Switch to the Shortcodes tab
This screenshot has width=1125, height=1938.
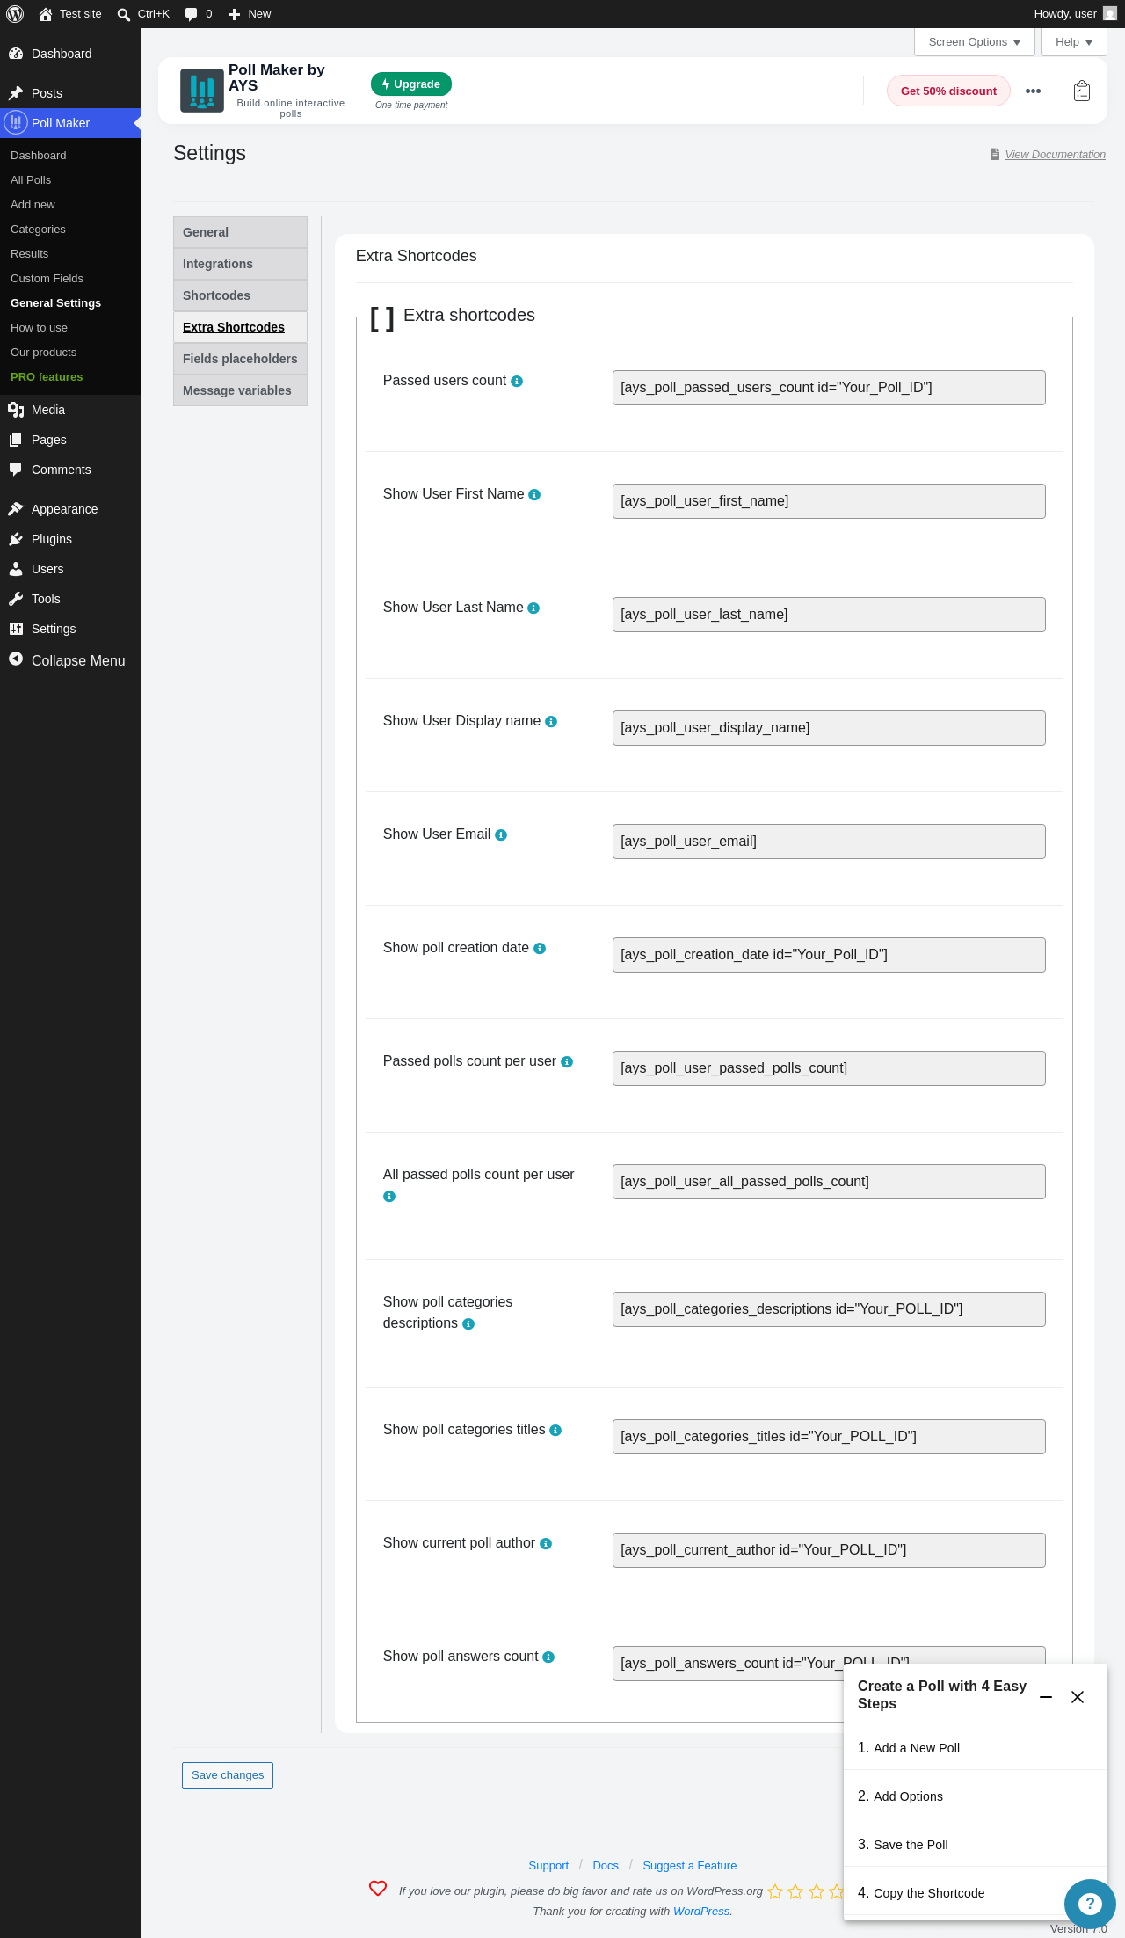click(x=240, y=295)
